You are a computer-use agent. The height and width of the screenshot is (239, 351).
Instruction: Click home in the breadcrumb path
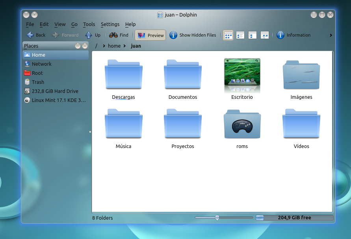[x=114, y=46]
